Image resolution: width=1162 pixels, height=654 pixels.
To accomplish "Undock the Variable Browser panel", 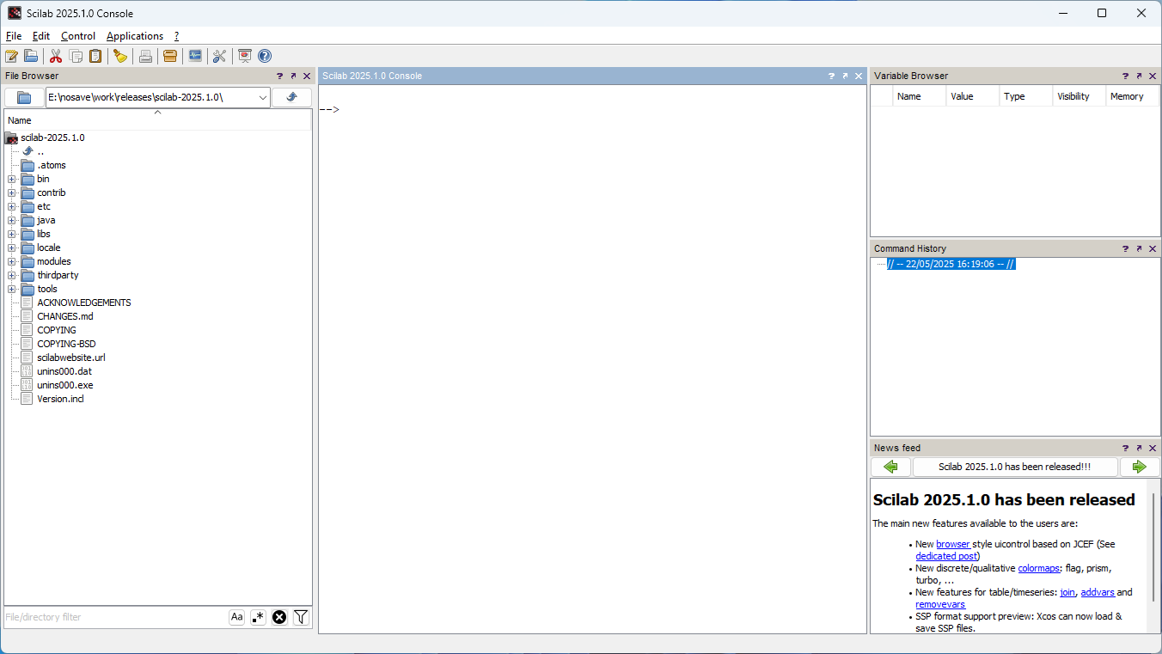I will 1140,76.
